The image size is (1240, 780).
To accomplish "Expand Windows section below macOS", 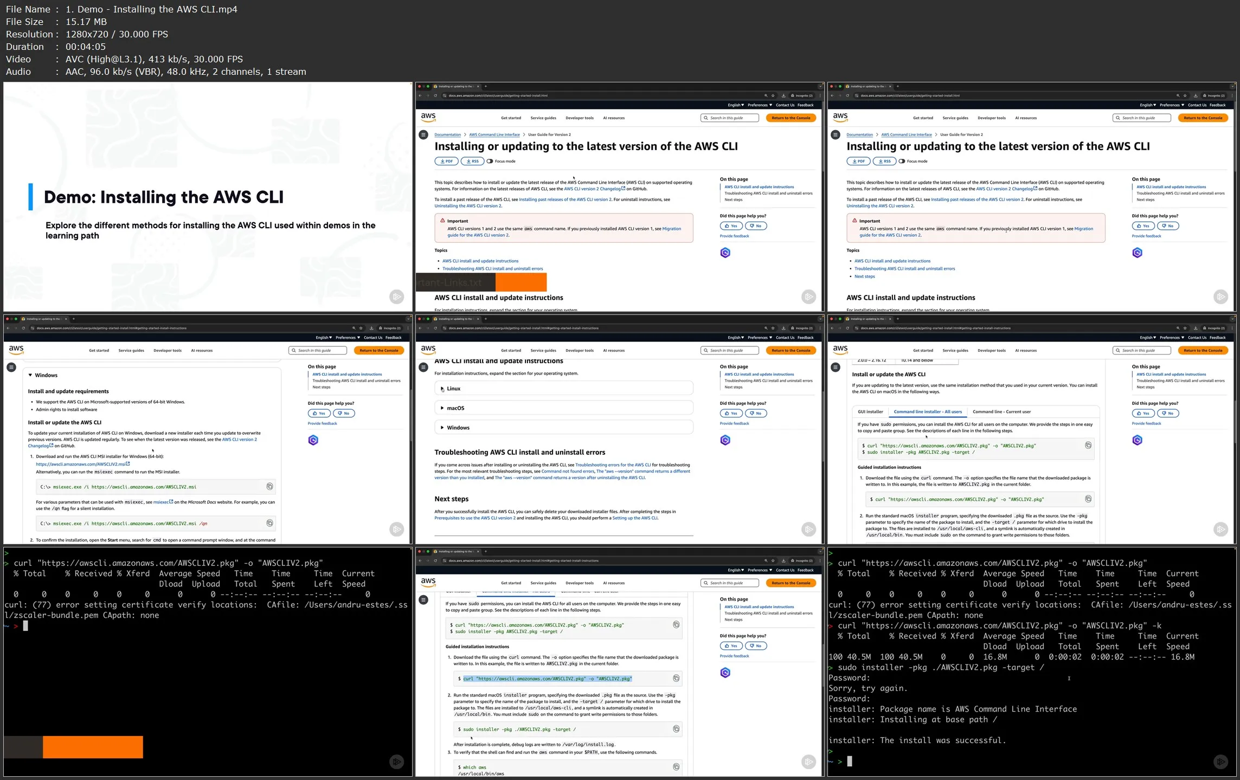I will [563, 428].
